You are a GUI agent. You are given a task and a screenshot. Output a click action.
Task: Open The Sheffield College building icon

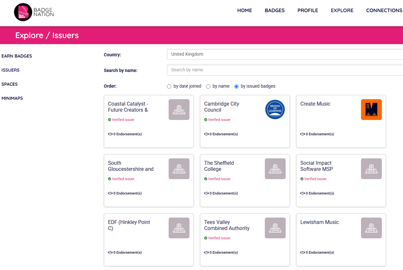(x=275, y=169)
